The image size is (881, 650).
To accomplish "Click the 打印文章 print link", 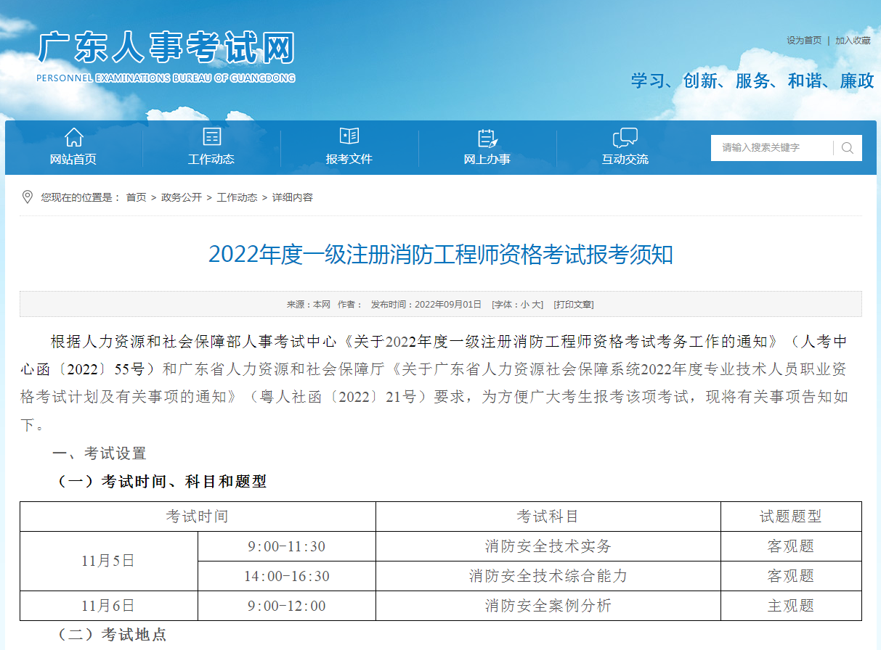I will [x=573, y=305].
